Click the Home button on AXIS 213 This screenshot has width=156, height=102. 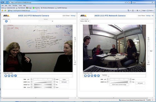[64, 79]
